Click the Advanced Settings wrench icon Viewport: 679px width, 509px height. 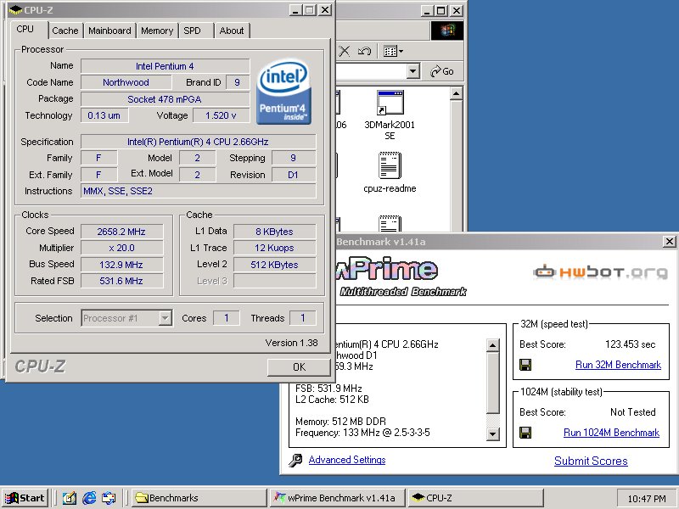pyautogui.click(x=295, y=460)
